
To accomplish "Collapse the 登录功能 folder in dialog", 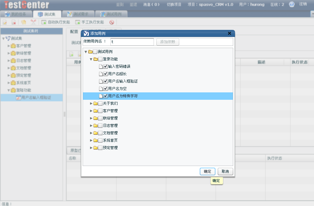I will pyautogui.click(x=91, y=59).
